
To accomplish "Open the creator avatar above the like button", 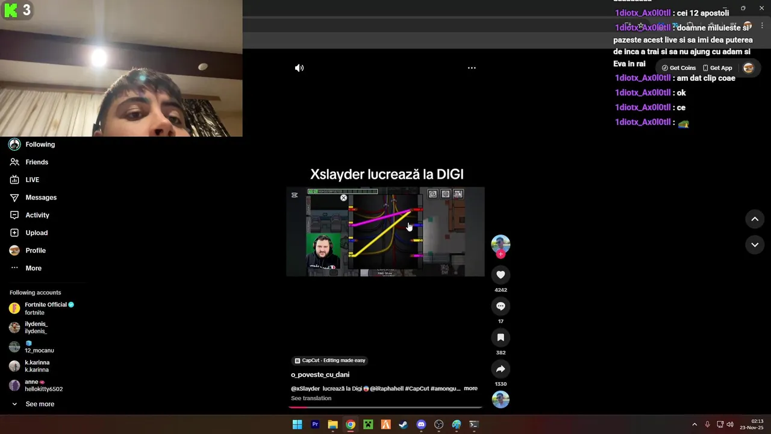I will pyautogui.click(x=501, y=243).
